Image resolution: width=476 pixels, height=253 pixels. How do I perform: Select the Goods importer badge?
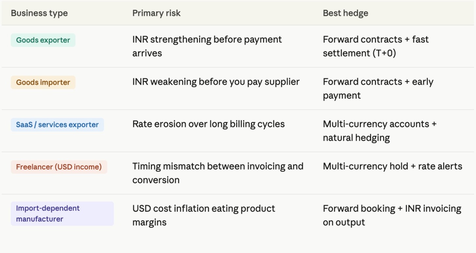tap(43, 82)
